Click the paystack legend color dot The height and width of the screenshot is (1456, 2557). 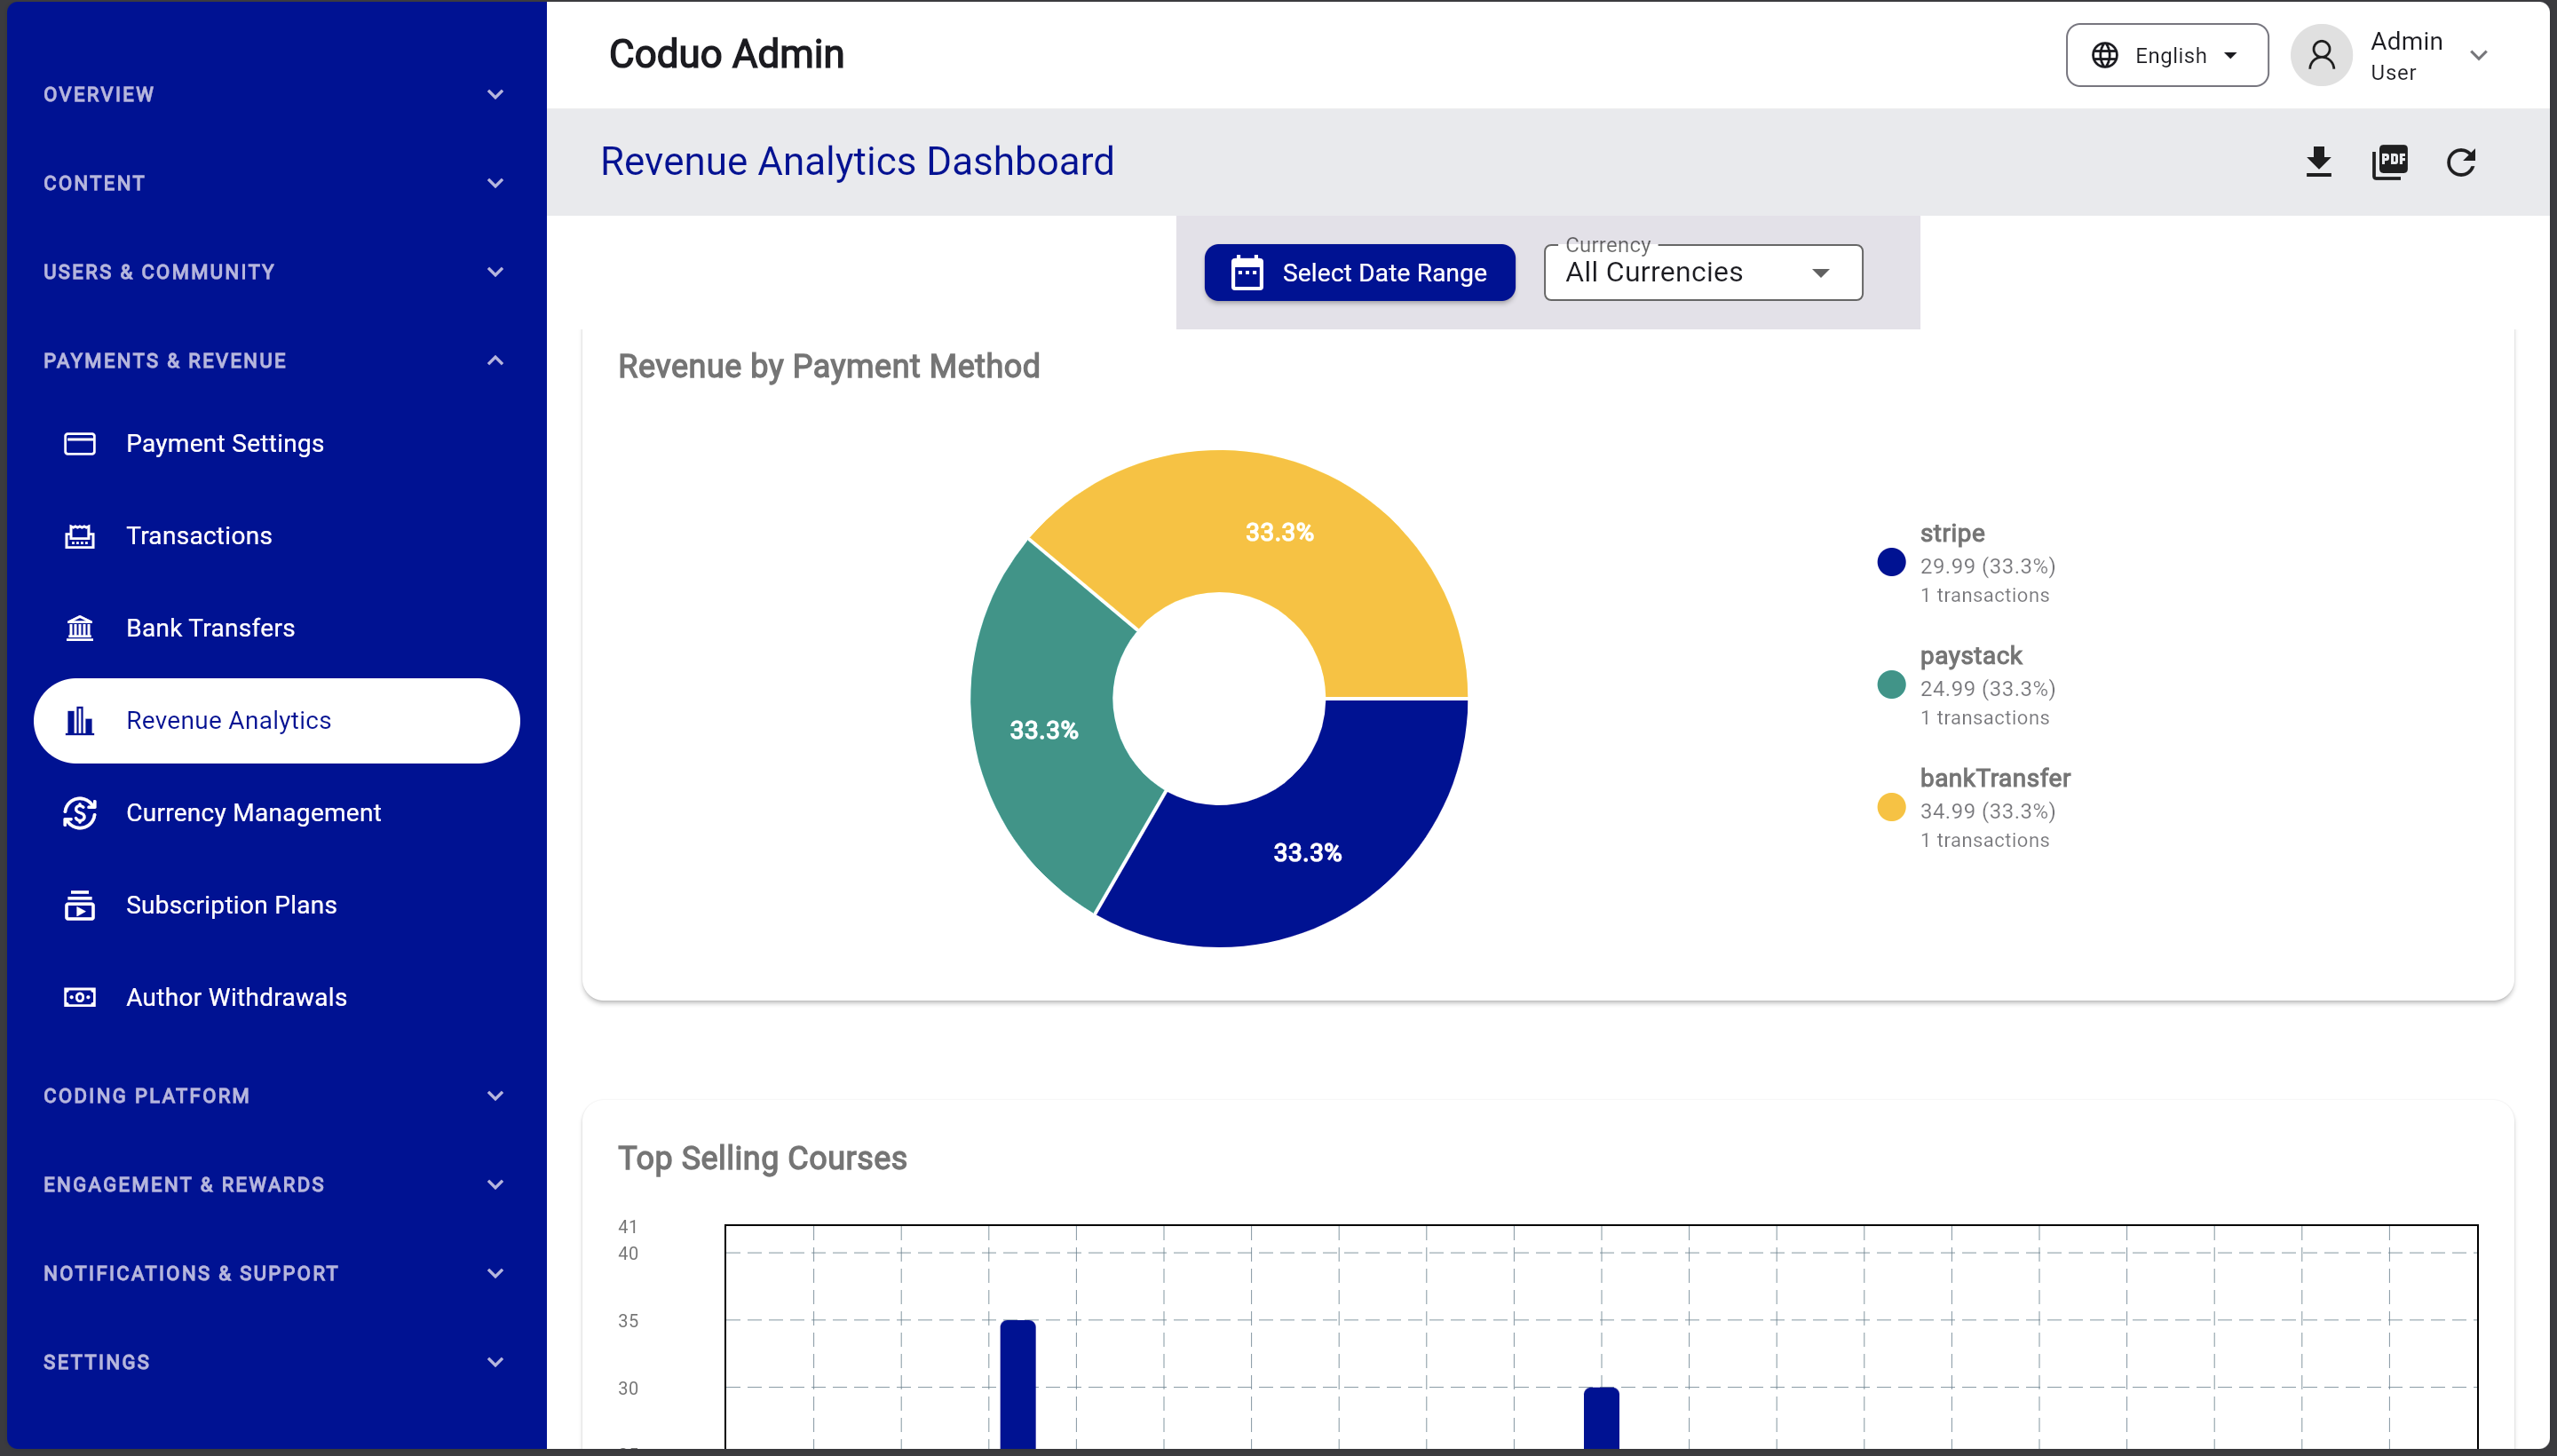click(x=1891, y=685)
